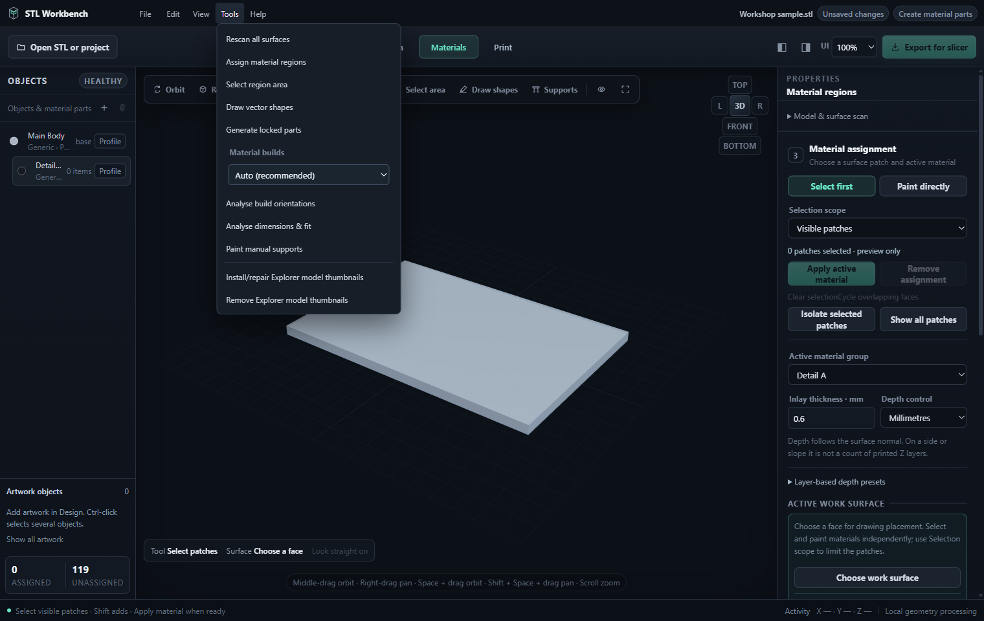984x621 pixels.
Task: Switch to right (R) view
Action: point(760,105)
